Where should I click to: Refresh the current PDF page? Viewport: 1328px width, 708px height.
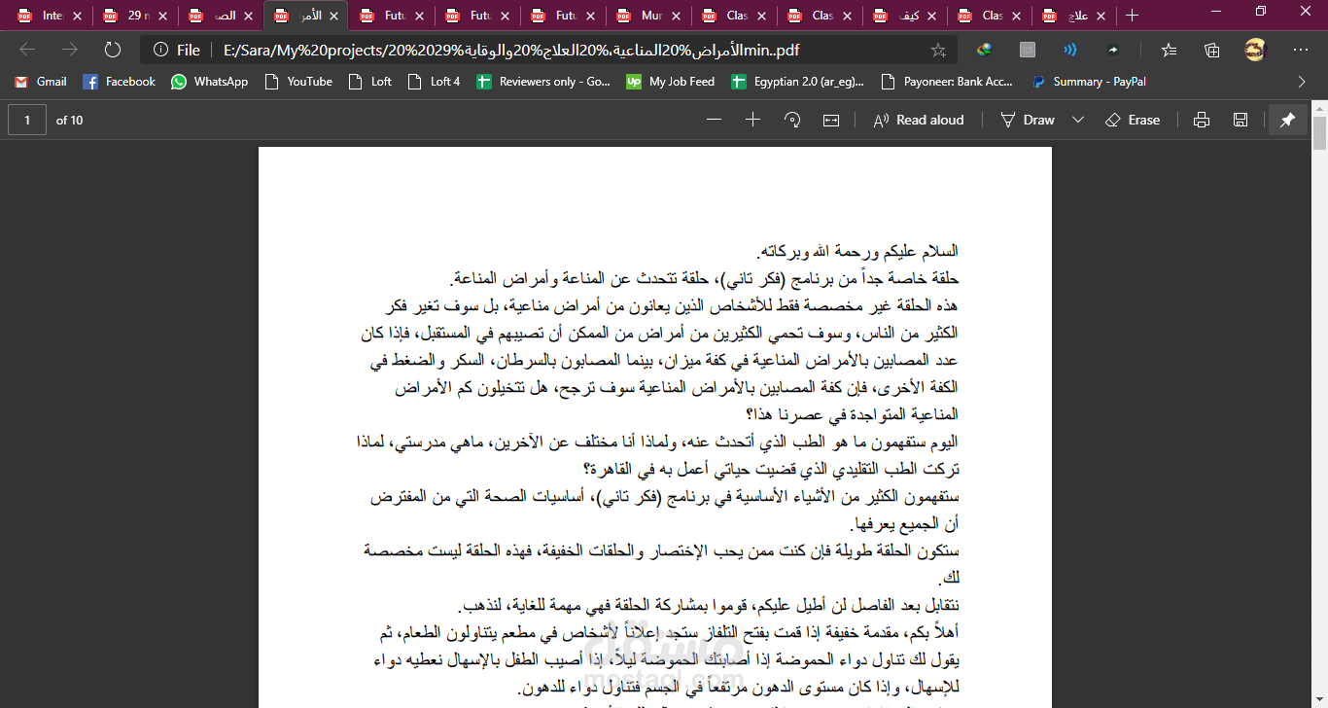click(112, 50)
